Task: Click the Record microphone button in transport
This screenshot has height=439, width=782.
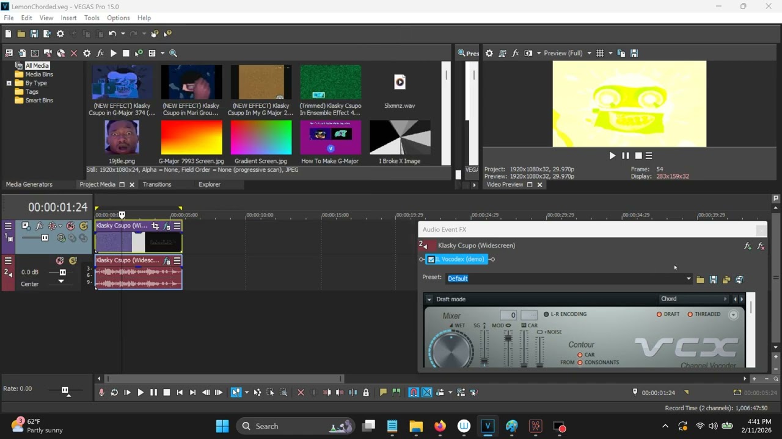Action: pyautogui.click(x=101, y=393)
